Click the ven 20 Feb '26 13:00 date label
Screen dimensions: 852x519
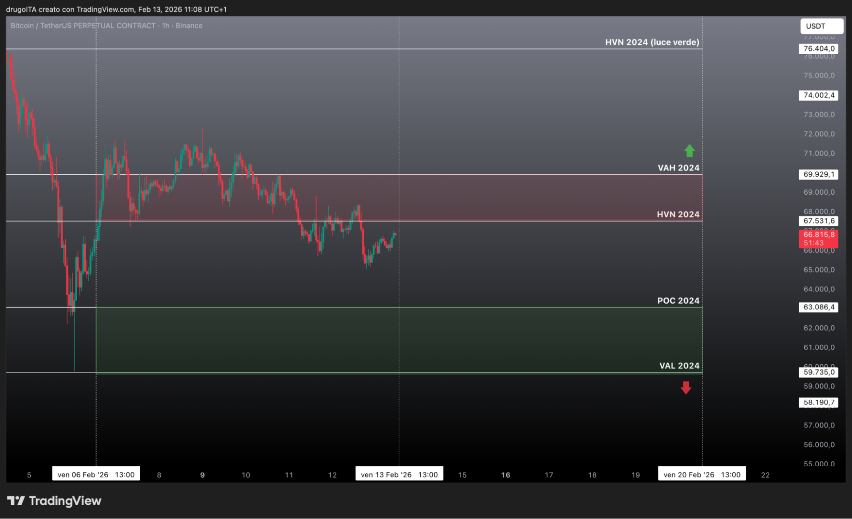pyautogui.click(x=702, y=474)
